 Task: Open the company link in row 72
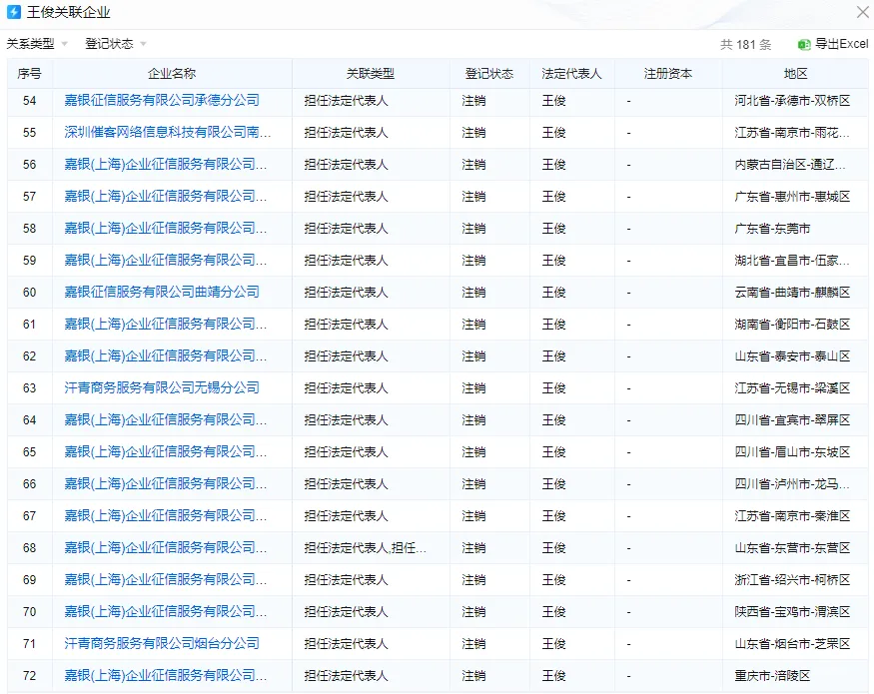pyautogui.click(x=166, y=676)
